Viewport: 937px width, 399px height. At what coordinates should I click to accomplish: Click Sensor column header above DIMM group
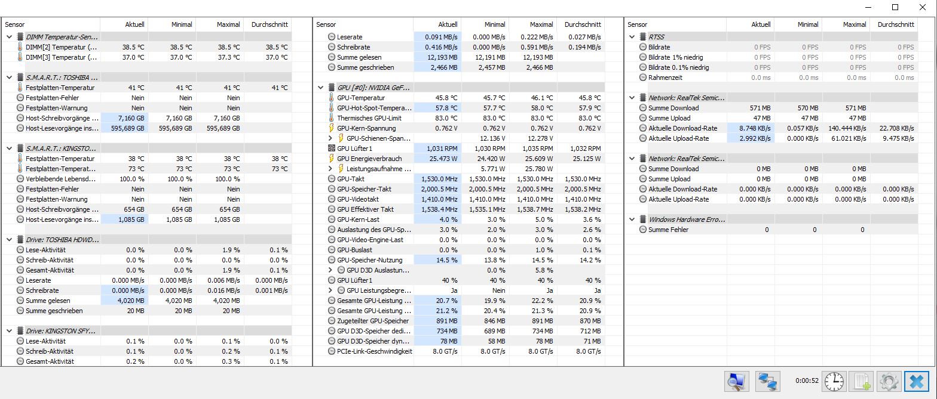pos(51,24)
